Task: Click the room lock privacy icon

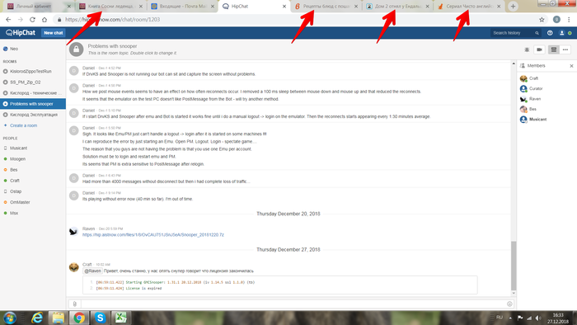Action: coord(76,49)
